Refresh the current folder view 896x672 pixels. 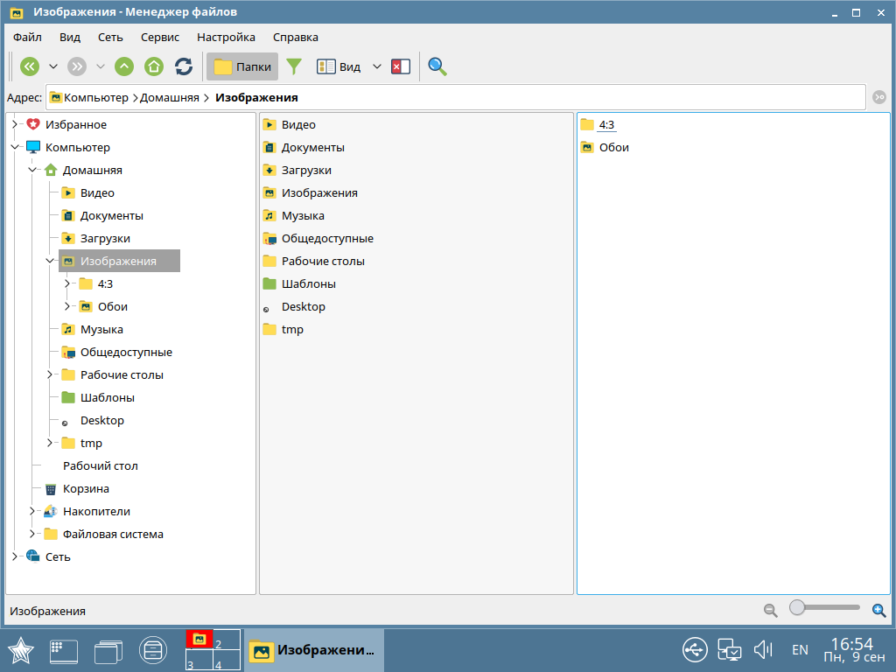184,66
